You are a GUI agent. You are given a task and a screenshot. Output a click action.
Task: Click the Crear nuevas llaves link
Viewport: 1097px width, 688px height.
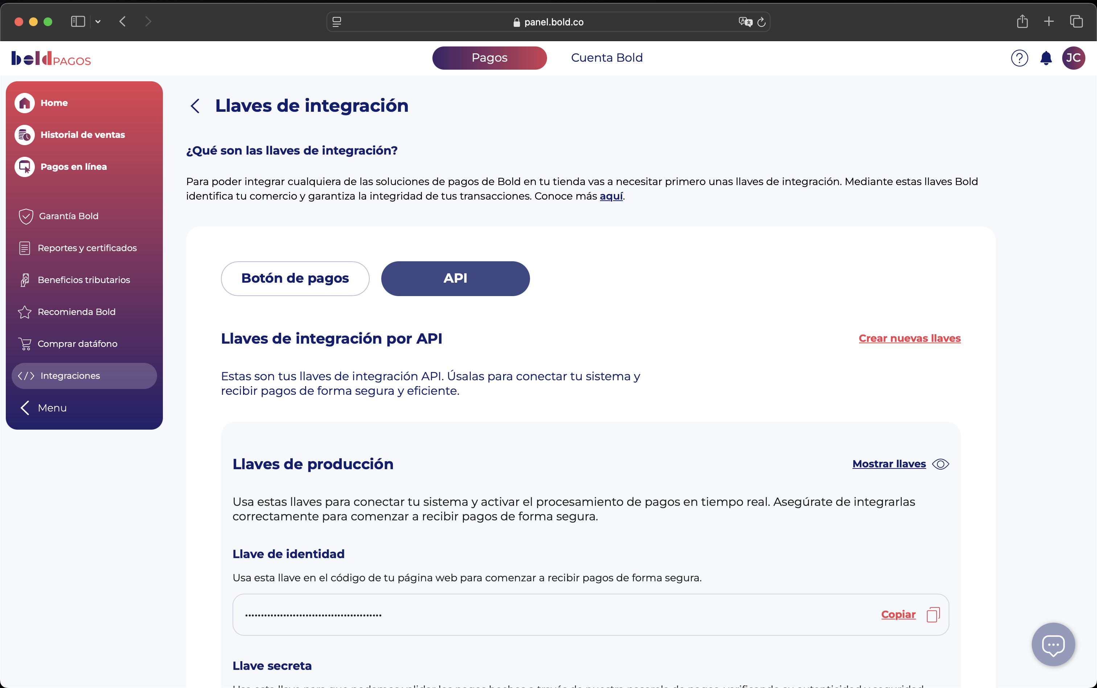click(909, 338)
